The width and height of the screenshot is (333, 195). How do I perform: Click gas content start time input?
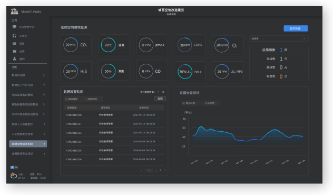(x=190, y=103)
